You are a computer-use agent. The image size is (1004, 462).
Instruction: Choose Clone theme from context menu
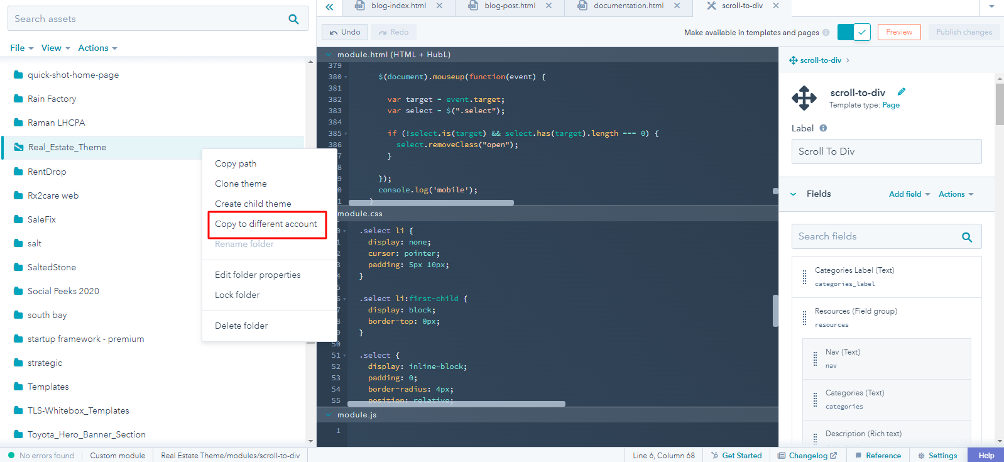click(241, 184)
